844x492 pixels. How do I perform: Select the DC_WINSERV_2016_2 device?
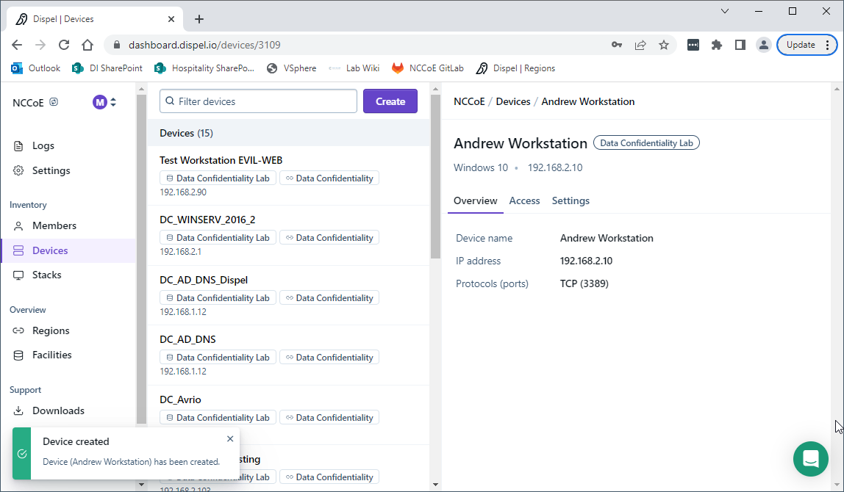point(207,220)
